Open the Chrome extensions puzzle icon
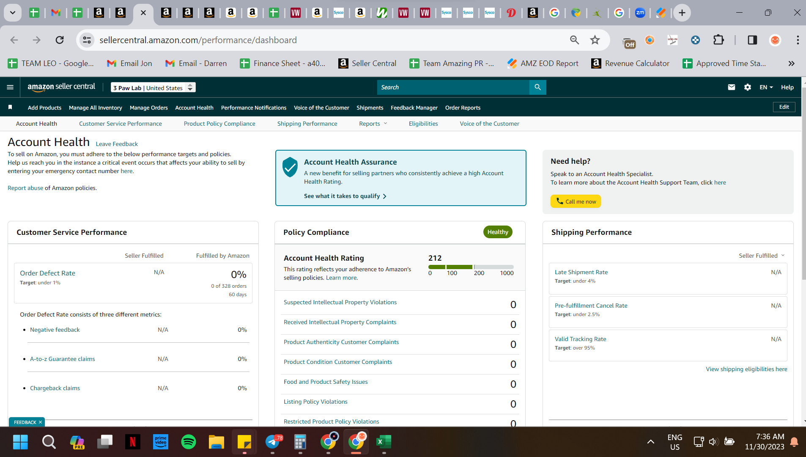This screenshot has height=457, width=806. click(718, 40)
